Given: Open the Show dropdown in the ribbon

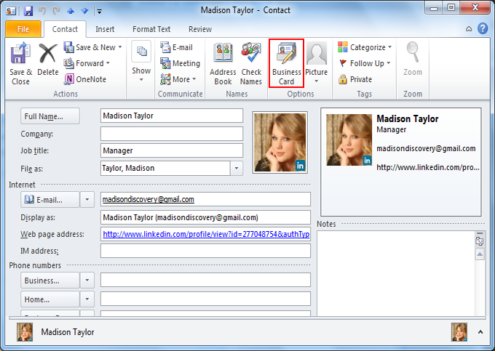Looking at the screenshot, I should [141, 62].
